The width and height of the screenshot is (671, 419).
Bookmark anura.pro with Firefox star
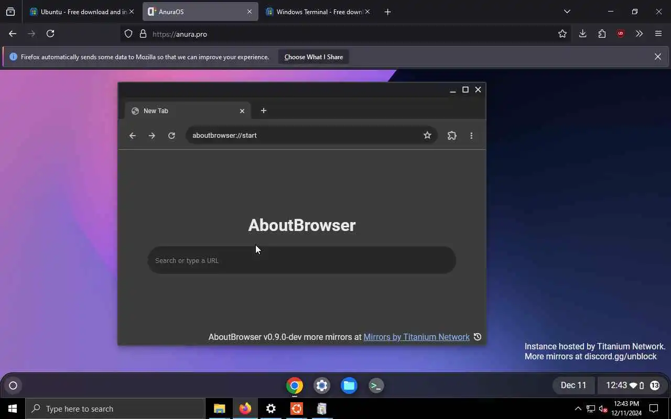[x=562, y=34]
